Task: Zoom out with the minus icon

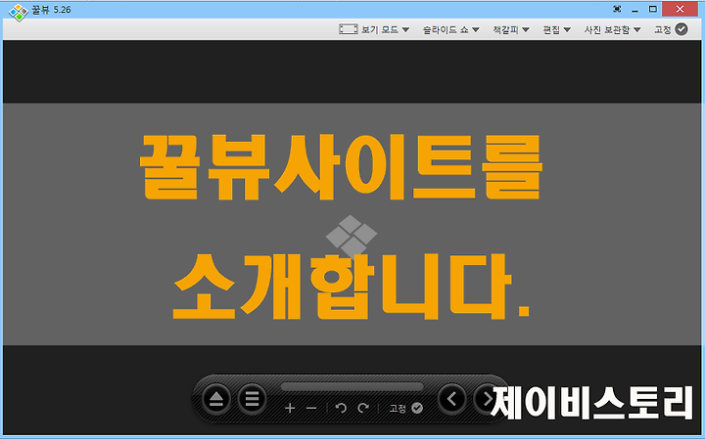Action: (311, 408)
